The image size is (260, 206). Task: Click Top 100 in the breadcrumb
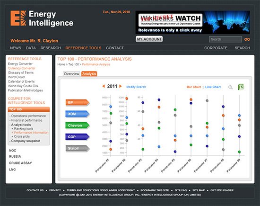74,64
